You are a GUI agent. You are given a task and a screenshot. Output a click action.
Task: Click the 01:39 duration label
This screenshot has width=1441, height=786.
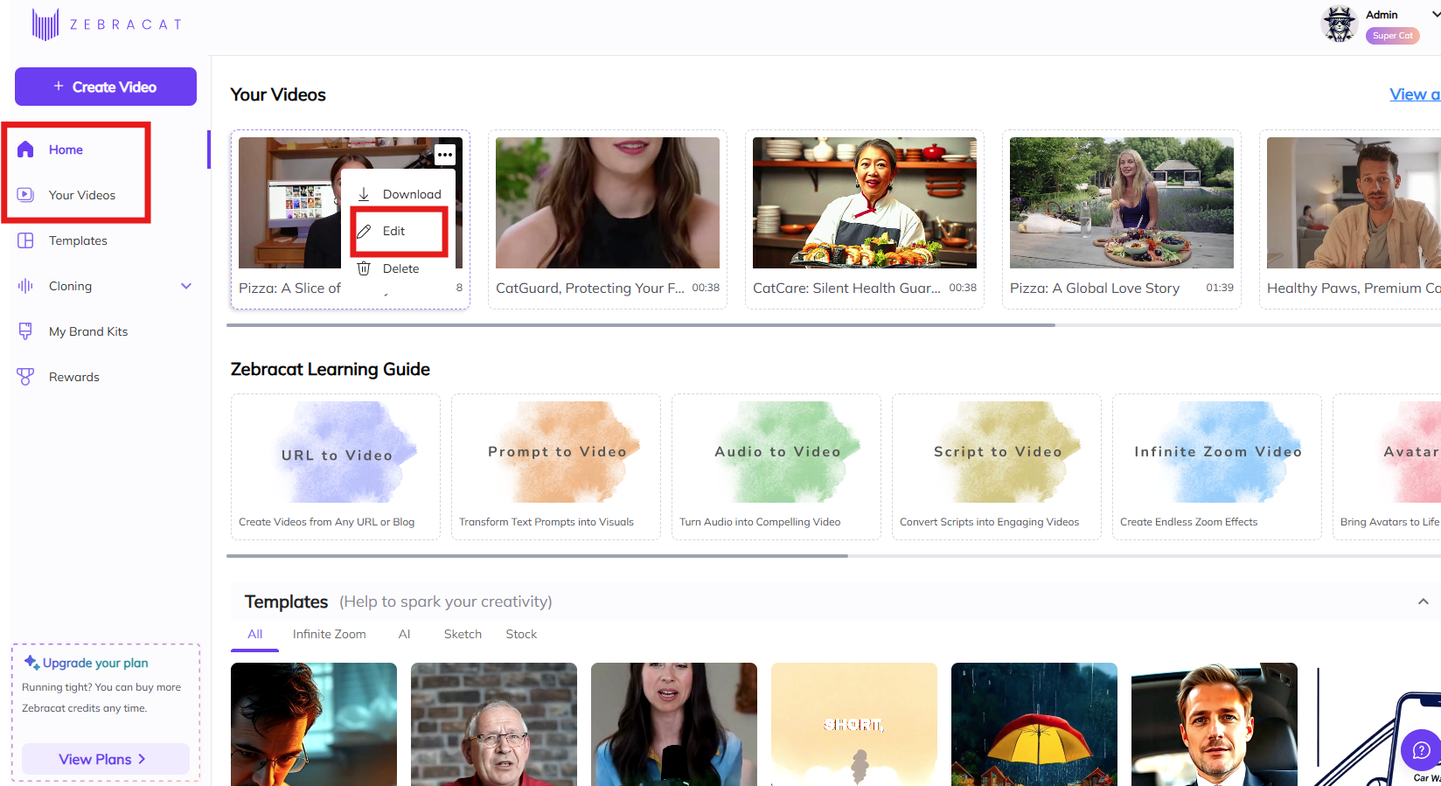[1220, 288]
